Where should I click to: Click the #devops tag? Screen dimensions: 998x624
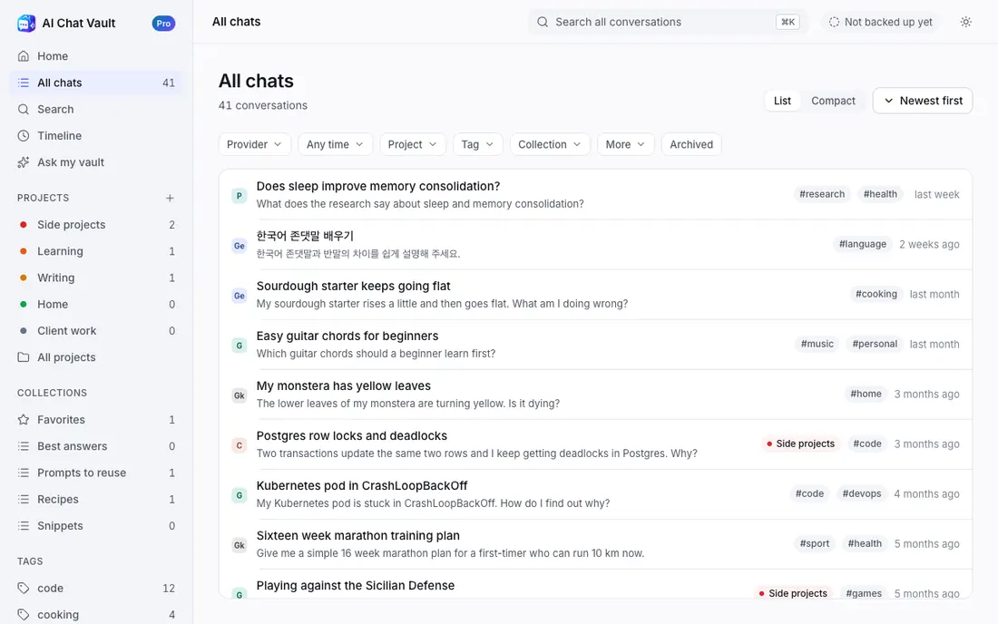[862, 493]
